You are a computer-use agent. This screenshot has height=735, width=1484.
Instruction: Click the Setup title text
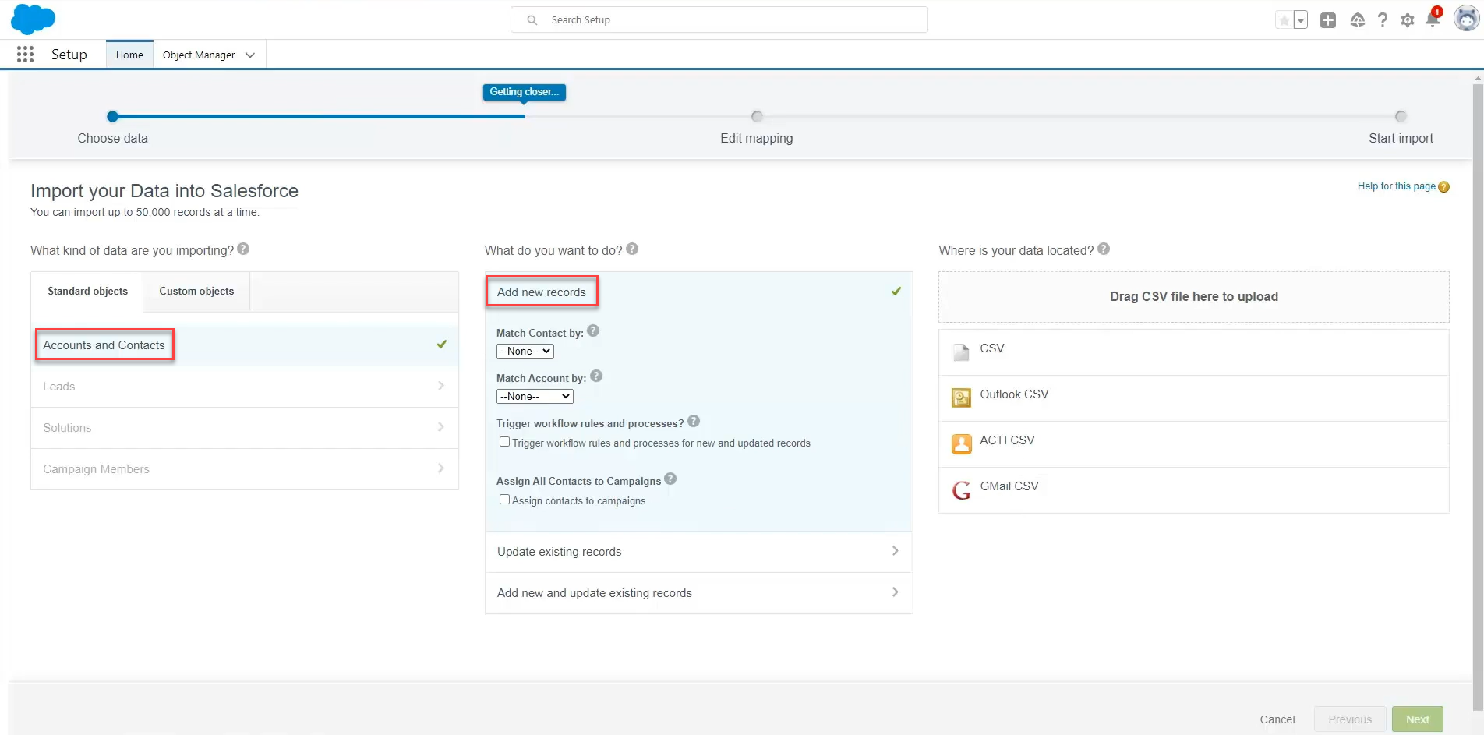tap(69, 55)
